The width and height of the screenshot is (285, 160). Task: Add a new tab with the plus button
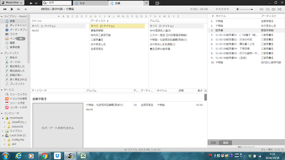tap(147, 3)
